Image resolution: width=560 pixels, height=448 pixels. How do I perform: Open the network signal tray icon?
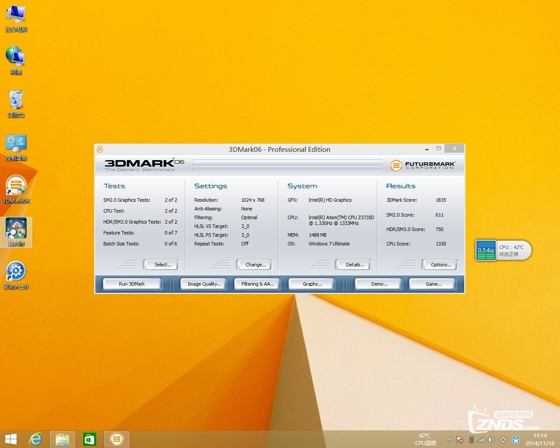481,440
